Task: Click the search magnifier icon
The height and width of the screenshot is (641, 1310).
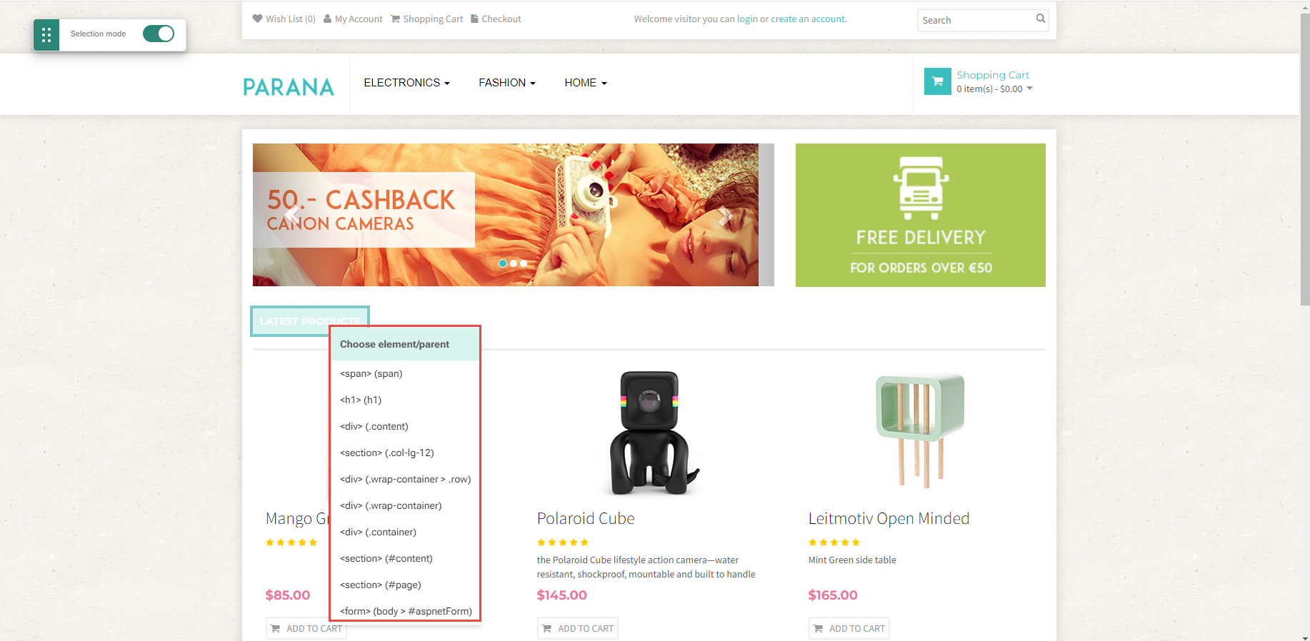Action: click(x=1041, y=19)
